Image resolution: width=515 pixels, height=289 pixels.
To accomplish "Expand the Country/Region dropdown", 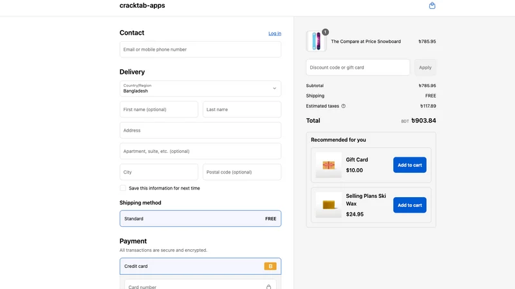I will [x=200, y=89].
